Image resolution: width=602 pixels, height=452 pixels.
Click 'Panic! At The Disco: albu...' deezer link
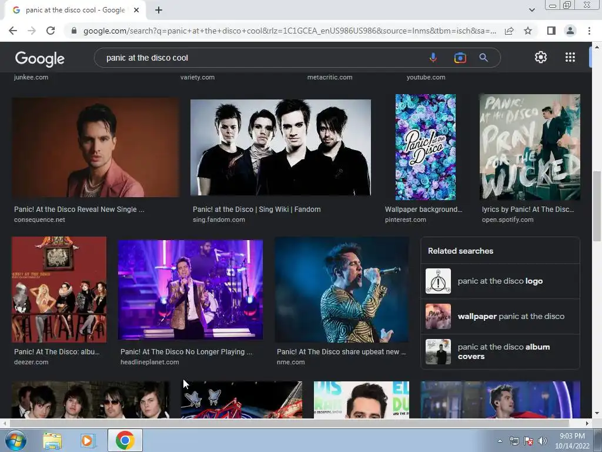coord(57,352)
